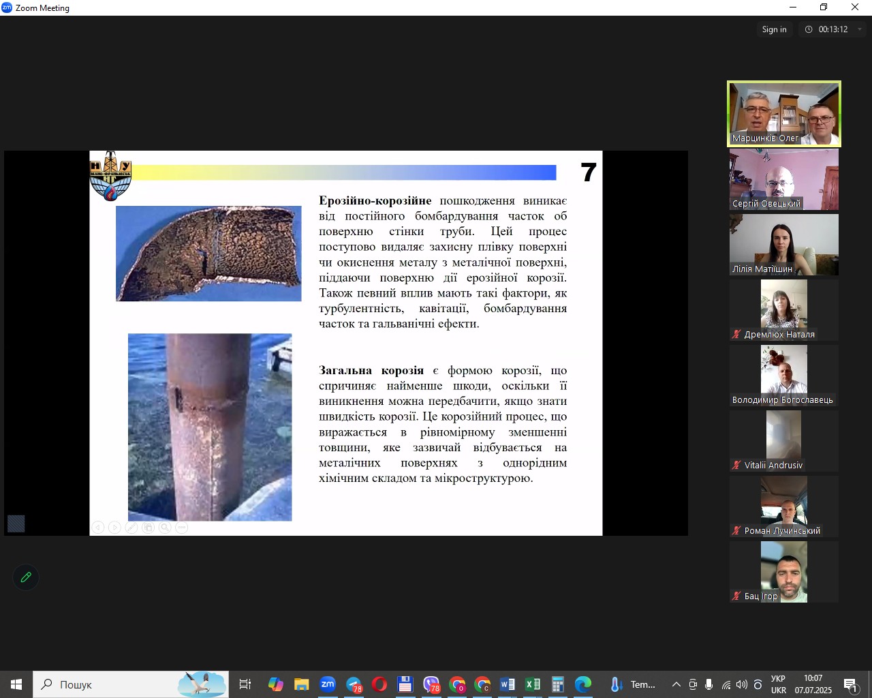Click the rusted pile photo on slide

click(210, 427)
